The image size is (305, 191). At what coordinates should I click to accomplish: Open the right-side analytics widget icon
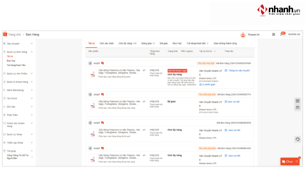click(x=297, y=101)
